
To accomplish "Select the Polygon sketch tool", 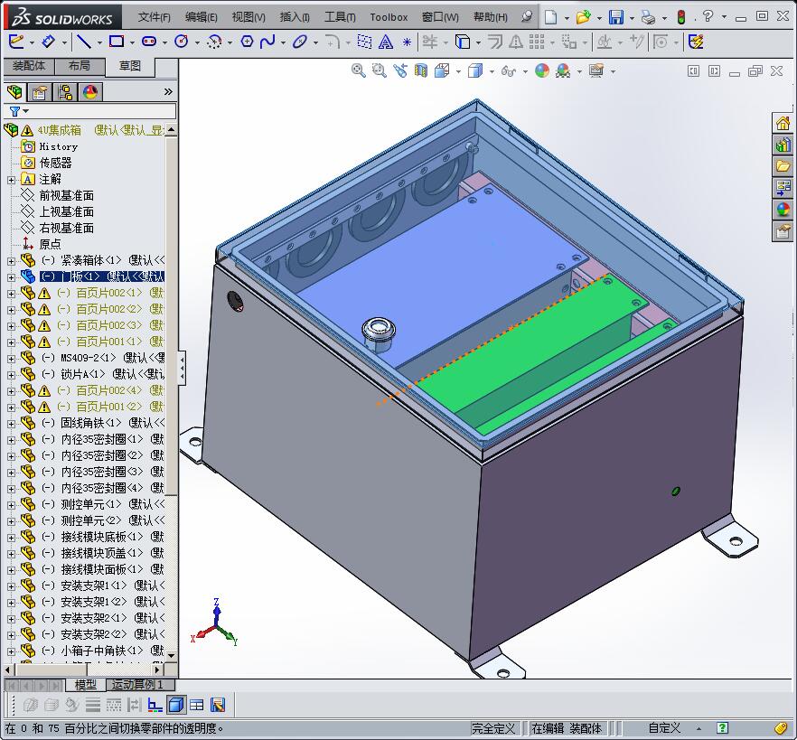I will [247, 42].
